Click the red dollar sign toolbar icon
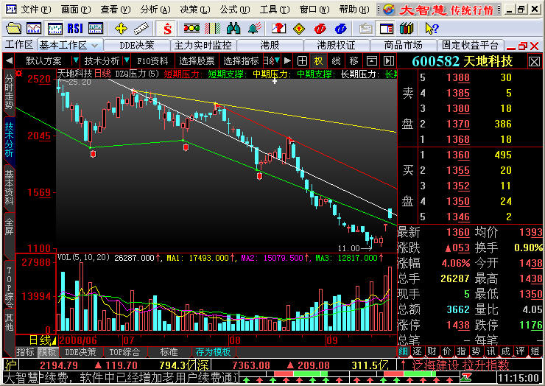The width and height of the screenshot is (545, 386). (167, 28)
